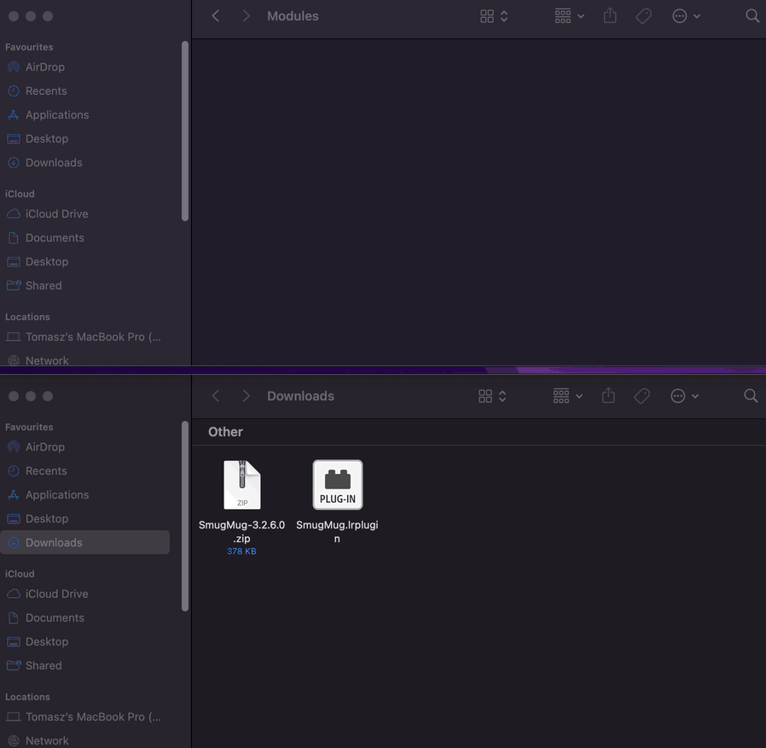Select the Downloads sidebar entry
The height and width of the screenshot is (748, 766).
point(55,542)
